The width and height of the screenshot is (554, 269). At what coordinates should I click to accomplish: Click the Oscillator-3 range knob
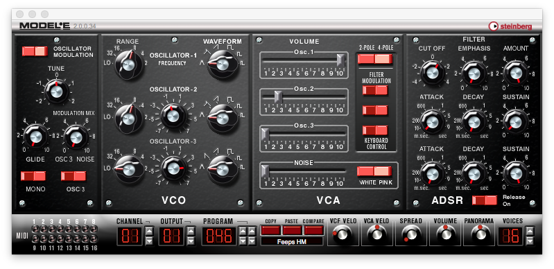pos(128,171)
